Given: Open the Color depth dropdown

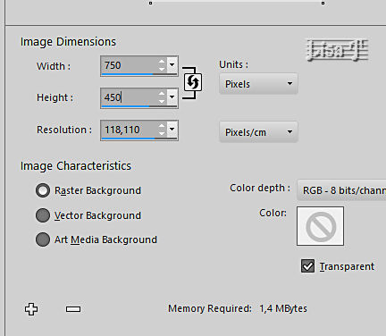Looking at the screenshot, I should point(341,190).
